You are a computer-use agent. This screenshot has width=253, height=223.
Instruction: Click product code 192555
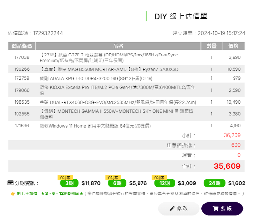22,114
